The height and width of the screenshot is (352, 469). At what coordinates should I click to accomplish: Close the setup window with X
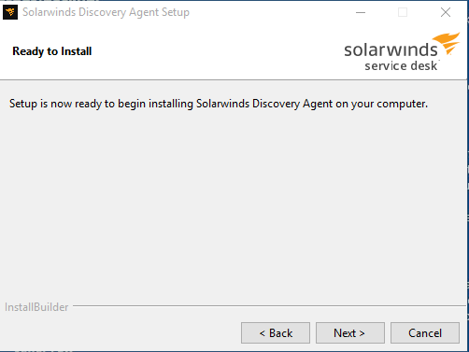446,12
